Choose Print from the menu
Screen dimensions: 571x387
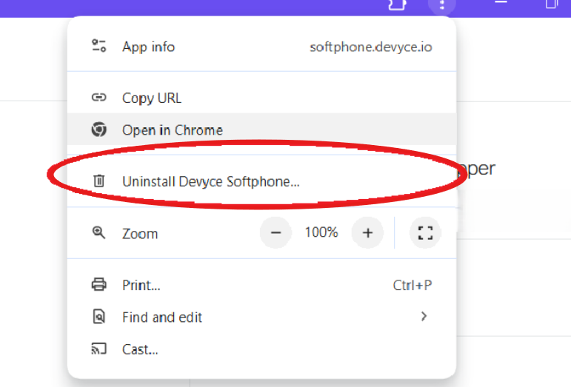click(x=261, y=285)
